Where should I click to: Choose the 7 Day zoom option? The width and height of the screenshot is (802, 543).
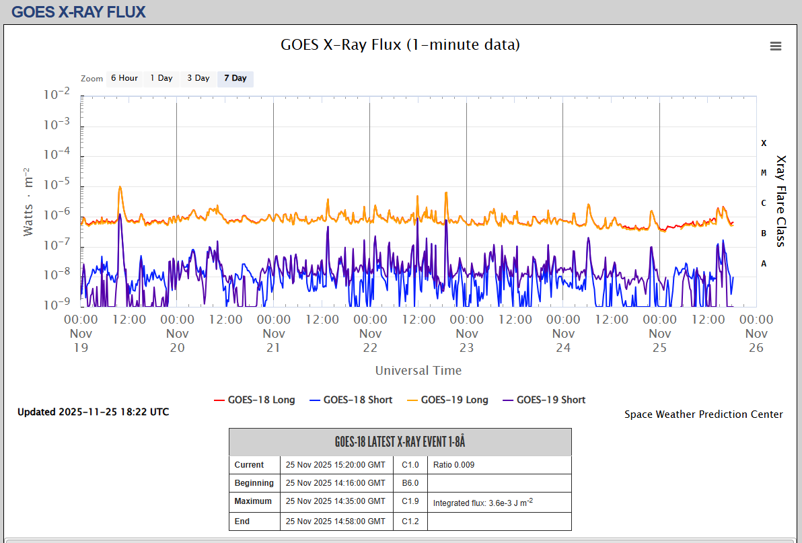pos(235,78)
